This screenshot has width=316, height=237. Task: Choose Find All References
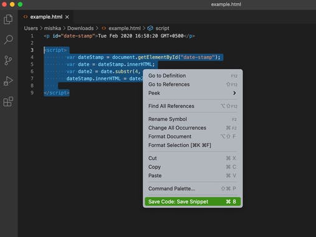click(x=193, y=106)
